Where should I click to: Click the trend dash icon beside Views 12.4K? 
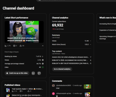coord(90,41)
